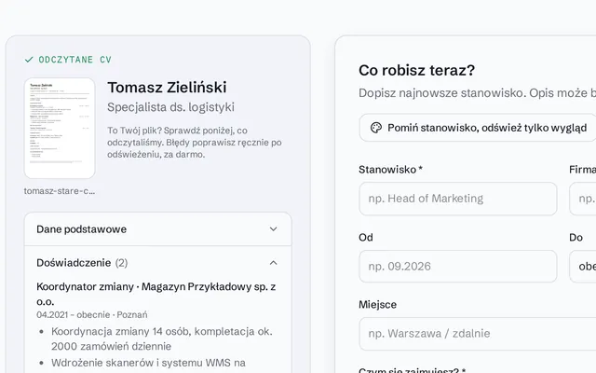Click the tomasz-stare-c... file name
This screenshot has width=596, height=373.
pyautogui.click(x=60, y=191)
